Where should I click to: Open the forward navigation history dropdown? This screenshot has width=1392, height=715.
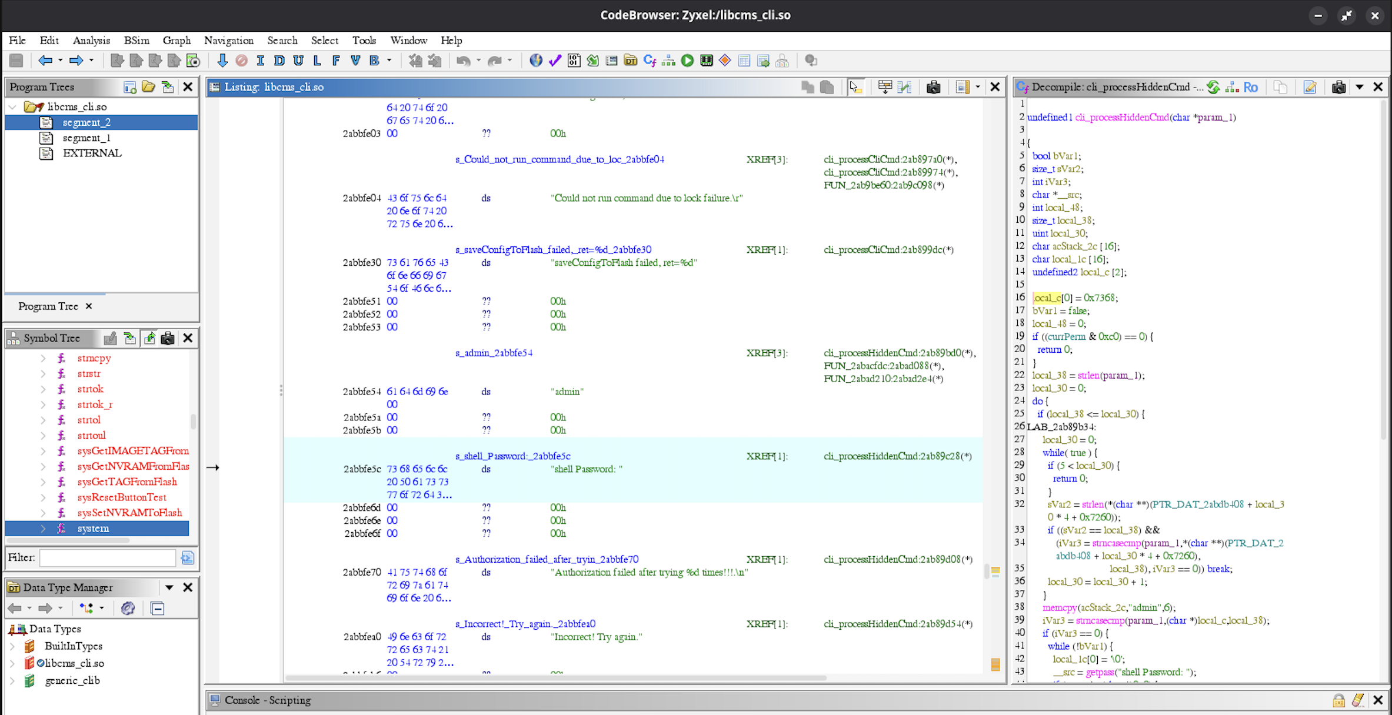(x=91, y=61)
